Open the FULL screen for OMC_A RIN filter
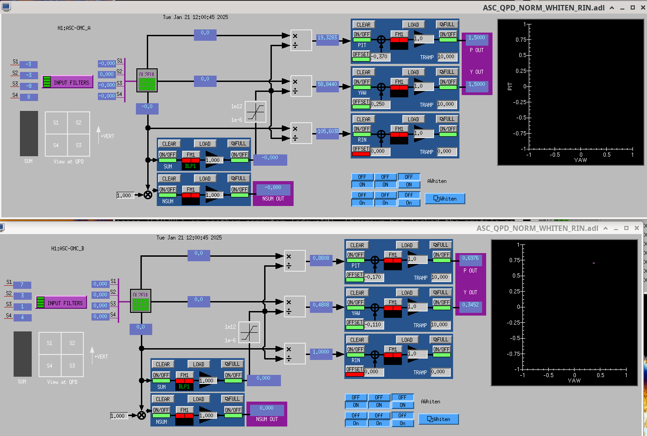 click(x=447, y=119)
